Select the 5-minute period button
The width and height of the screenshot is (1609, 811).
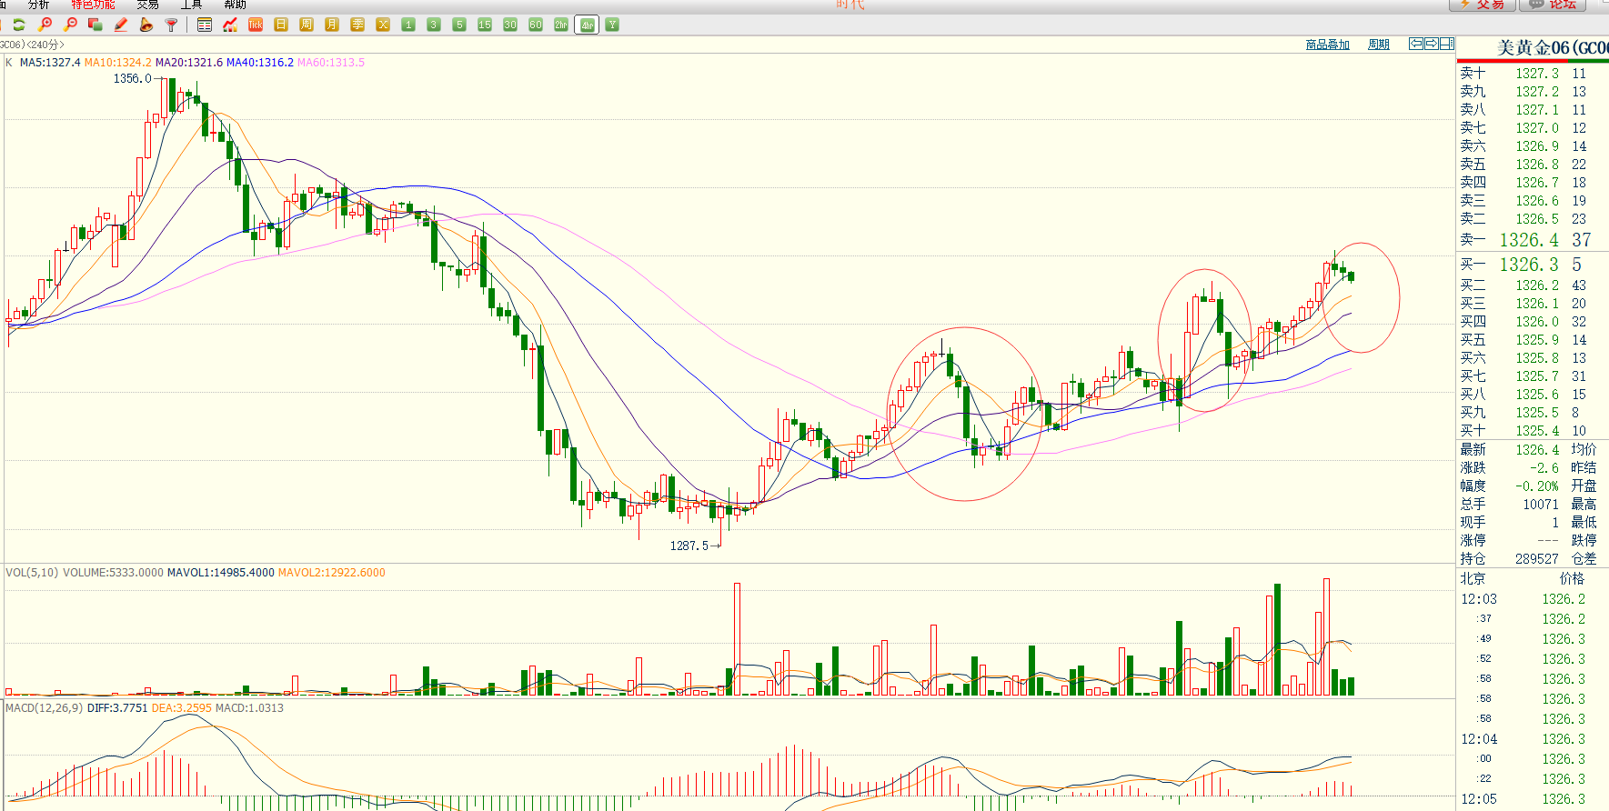pos(459,25)
